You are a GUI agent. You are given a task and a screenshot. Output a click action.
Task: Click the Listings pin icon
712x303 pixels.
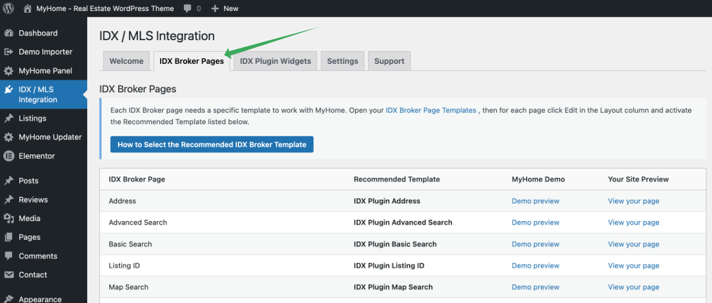(x=9, y=118)
